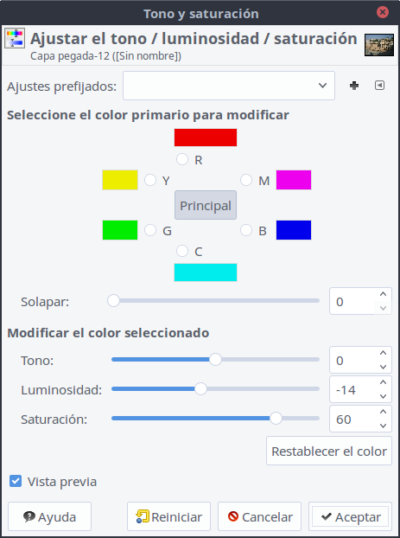Image resolution: width=400 pixels, height=538 pixels.
Task: Click the Principal color button
Action: [x=206, y=205]
